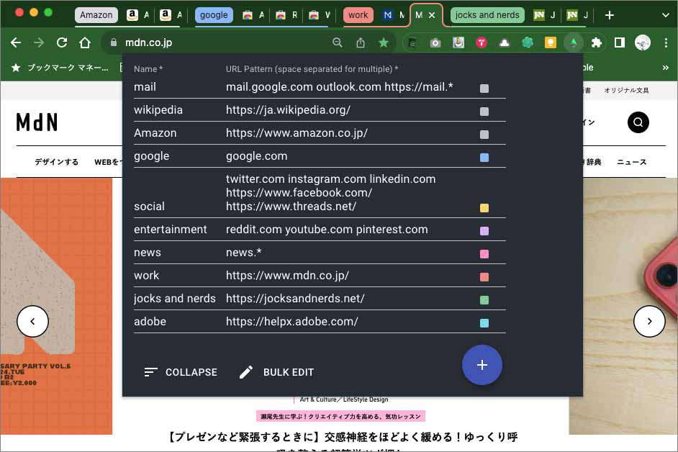The height and width of the screenshot is (452, 678).
Task: Open MdN's site search magnifier icon
Action: pos(638,122)
